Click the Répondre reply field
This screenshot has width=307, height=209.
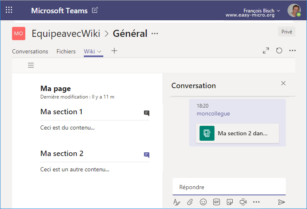coord(229,187)
